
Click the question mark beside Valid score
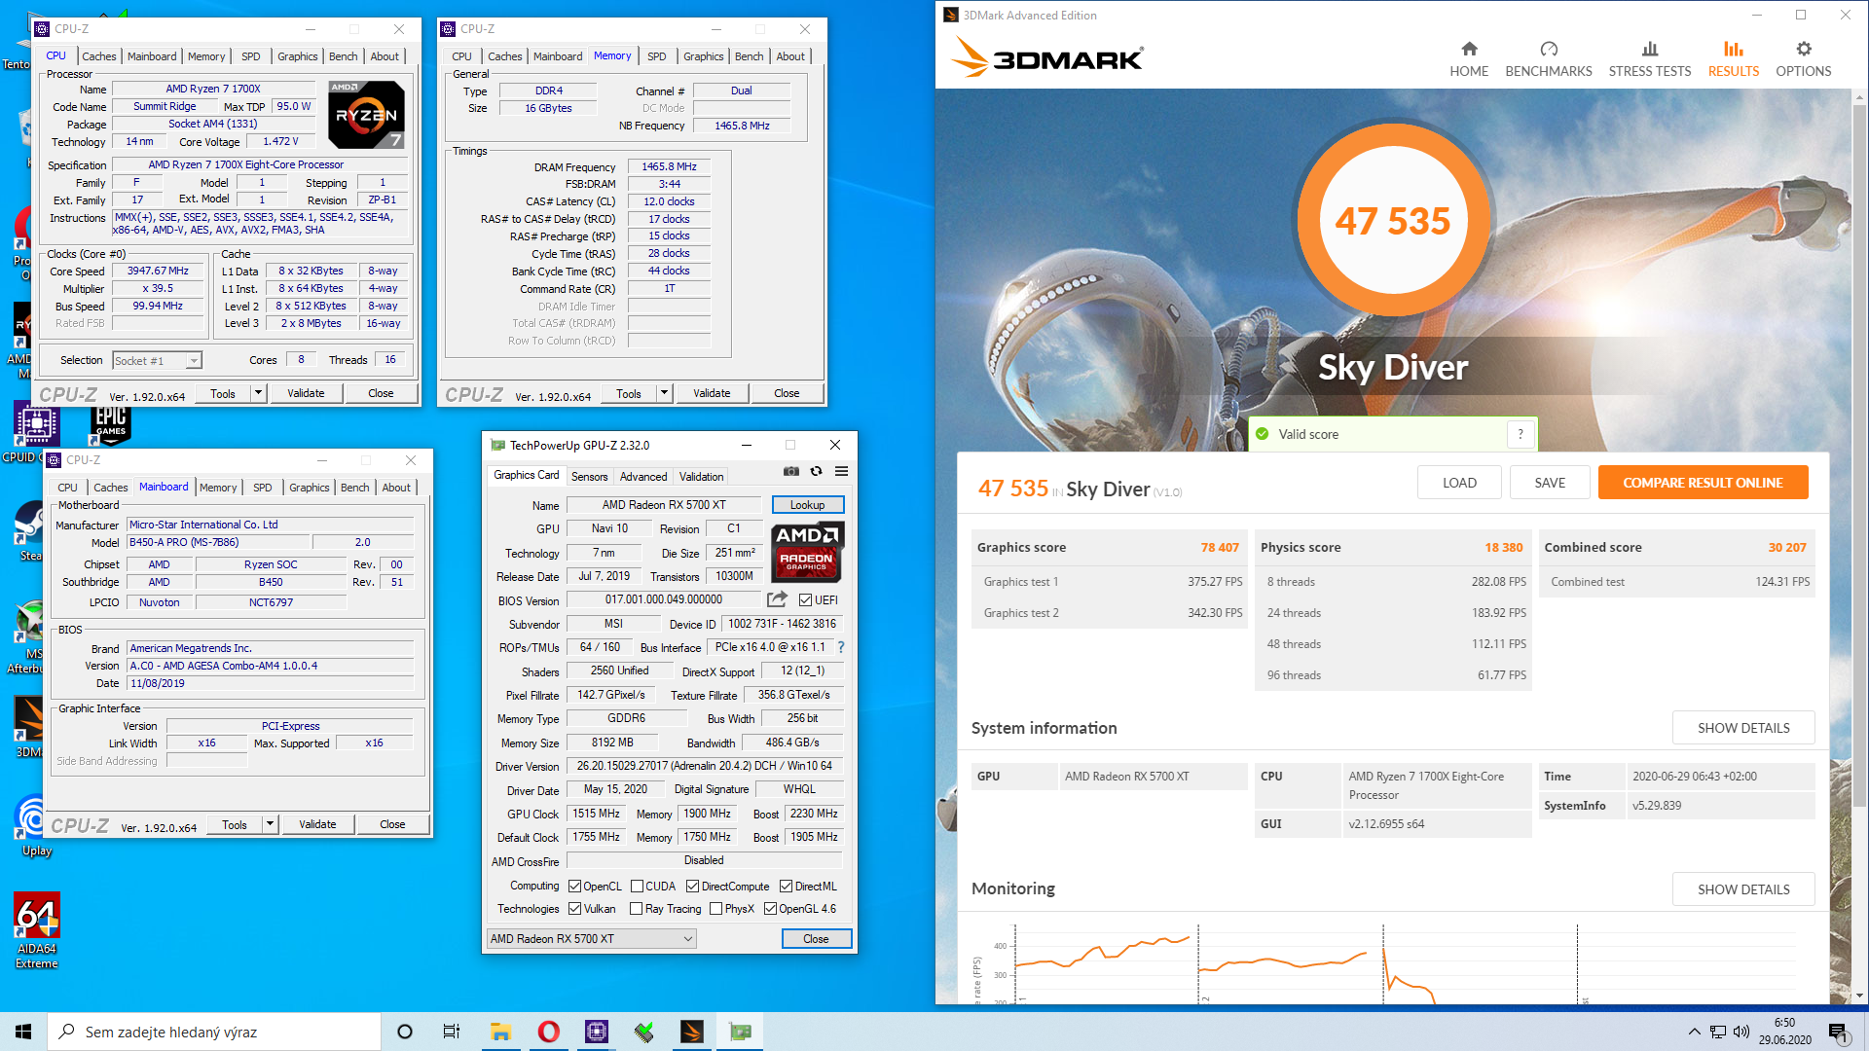coord(1521,434)
